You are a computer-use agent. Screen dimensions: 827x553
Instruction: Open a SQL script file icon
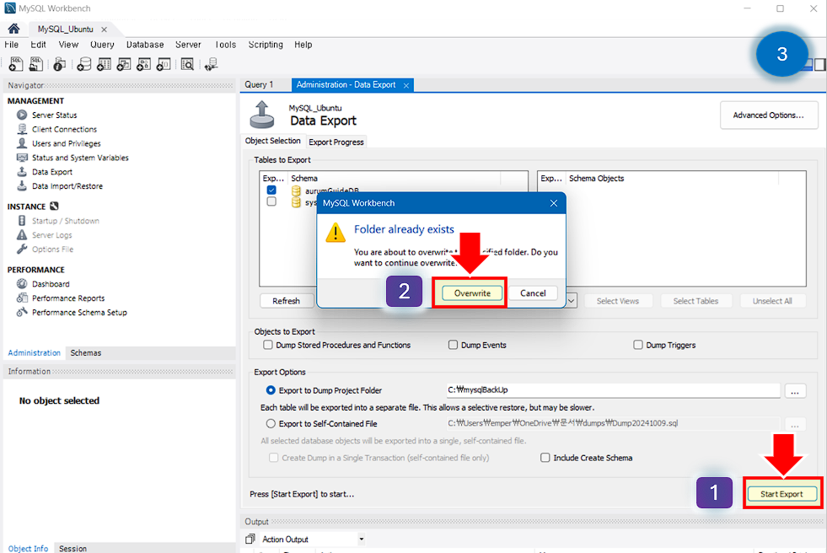pos(36,64)
